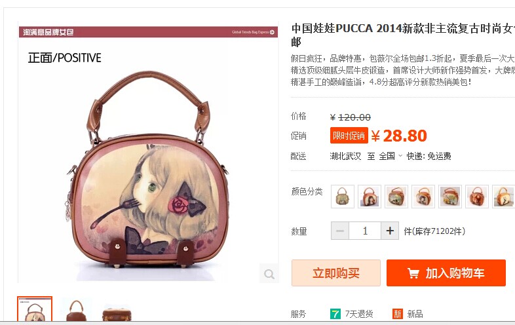Click the orange 新 new product icon
Viewport: 515px width, 325px height.
point(398,314)
